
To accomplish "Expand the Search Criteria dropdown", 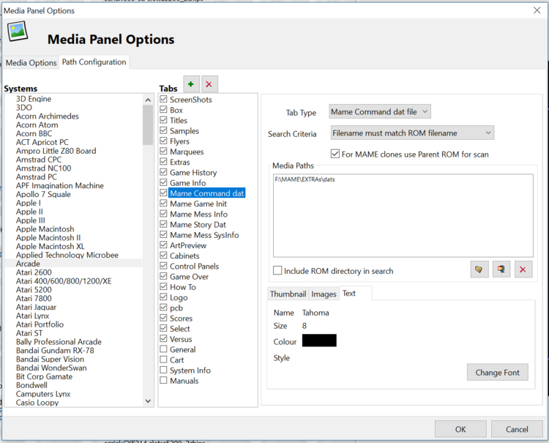I will [x=412, y=133].
